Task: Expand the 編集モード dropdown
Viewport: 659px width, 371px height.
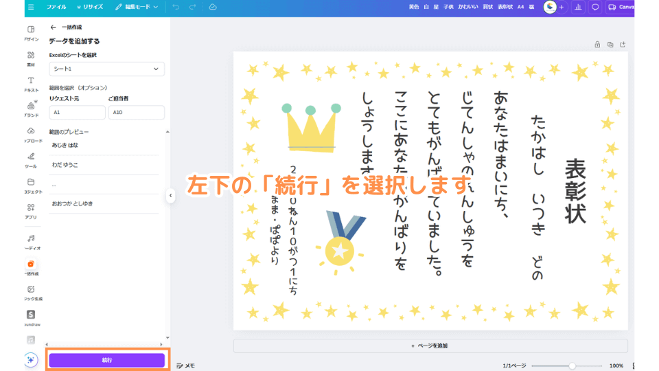Action: [x=136, y=7]
